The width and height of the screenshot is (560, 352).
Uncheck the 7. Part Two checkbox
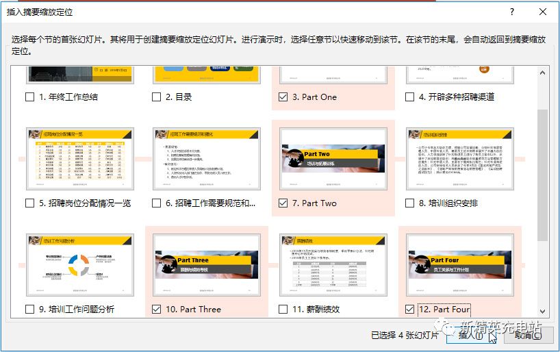[283, 203]
